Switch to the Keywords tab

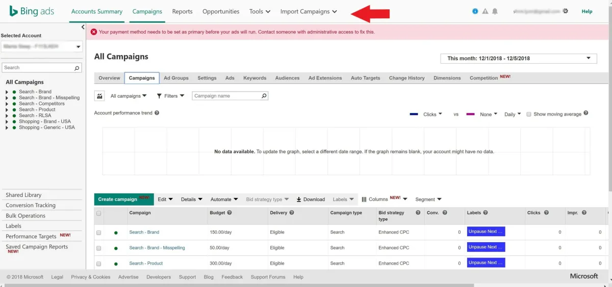[254, 78]
